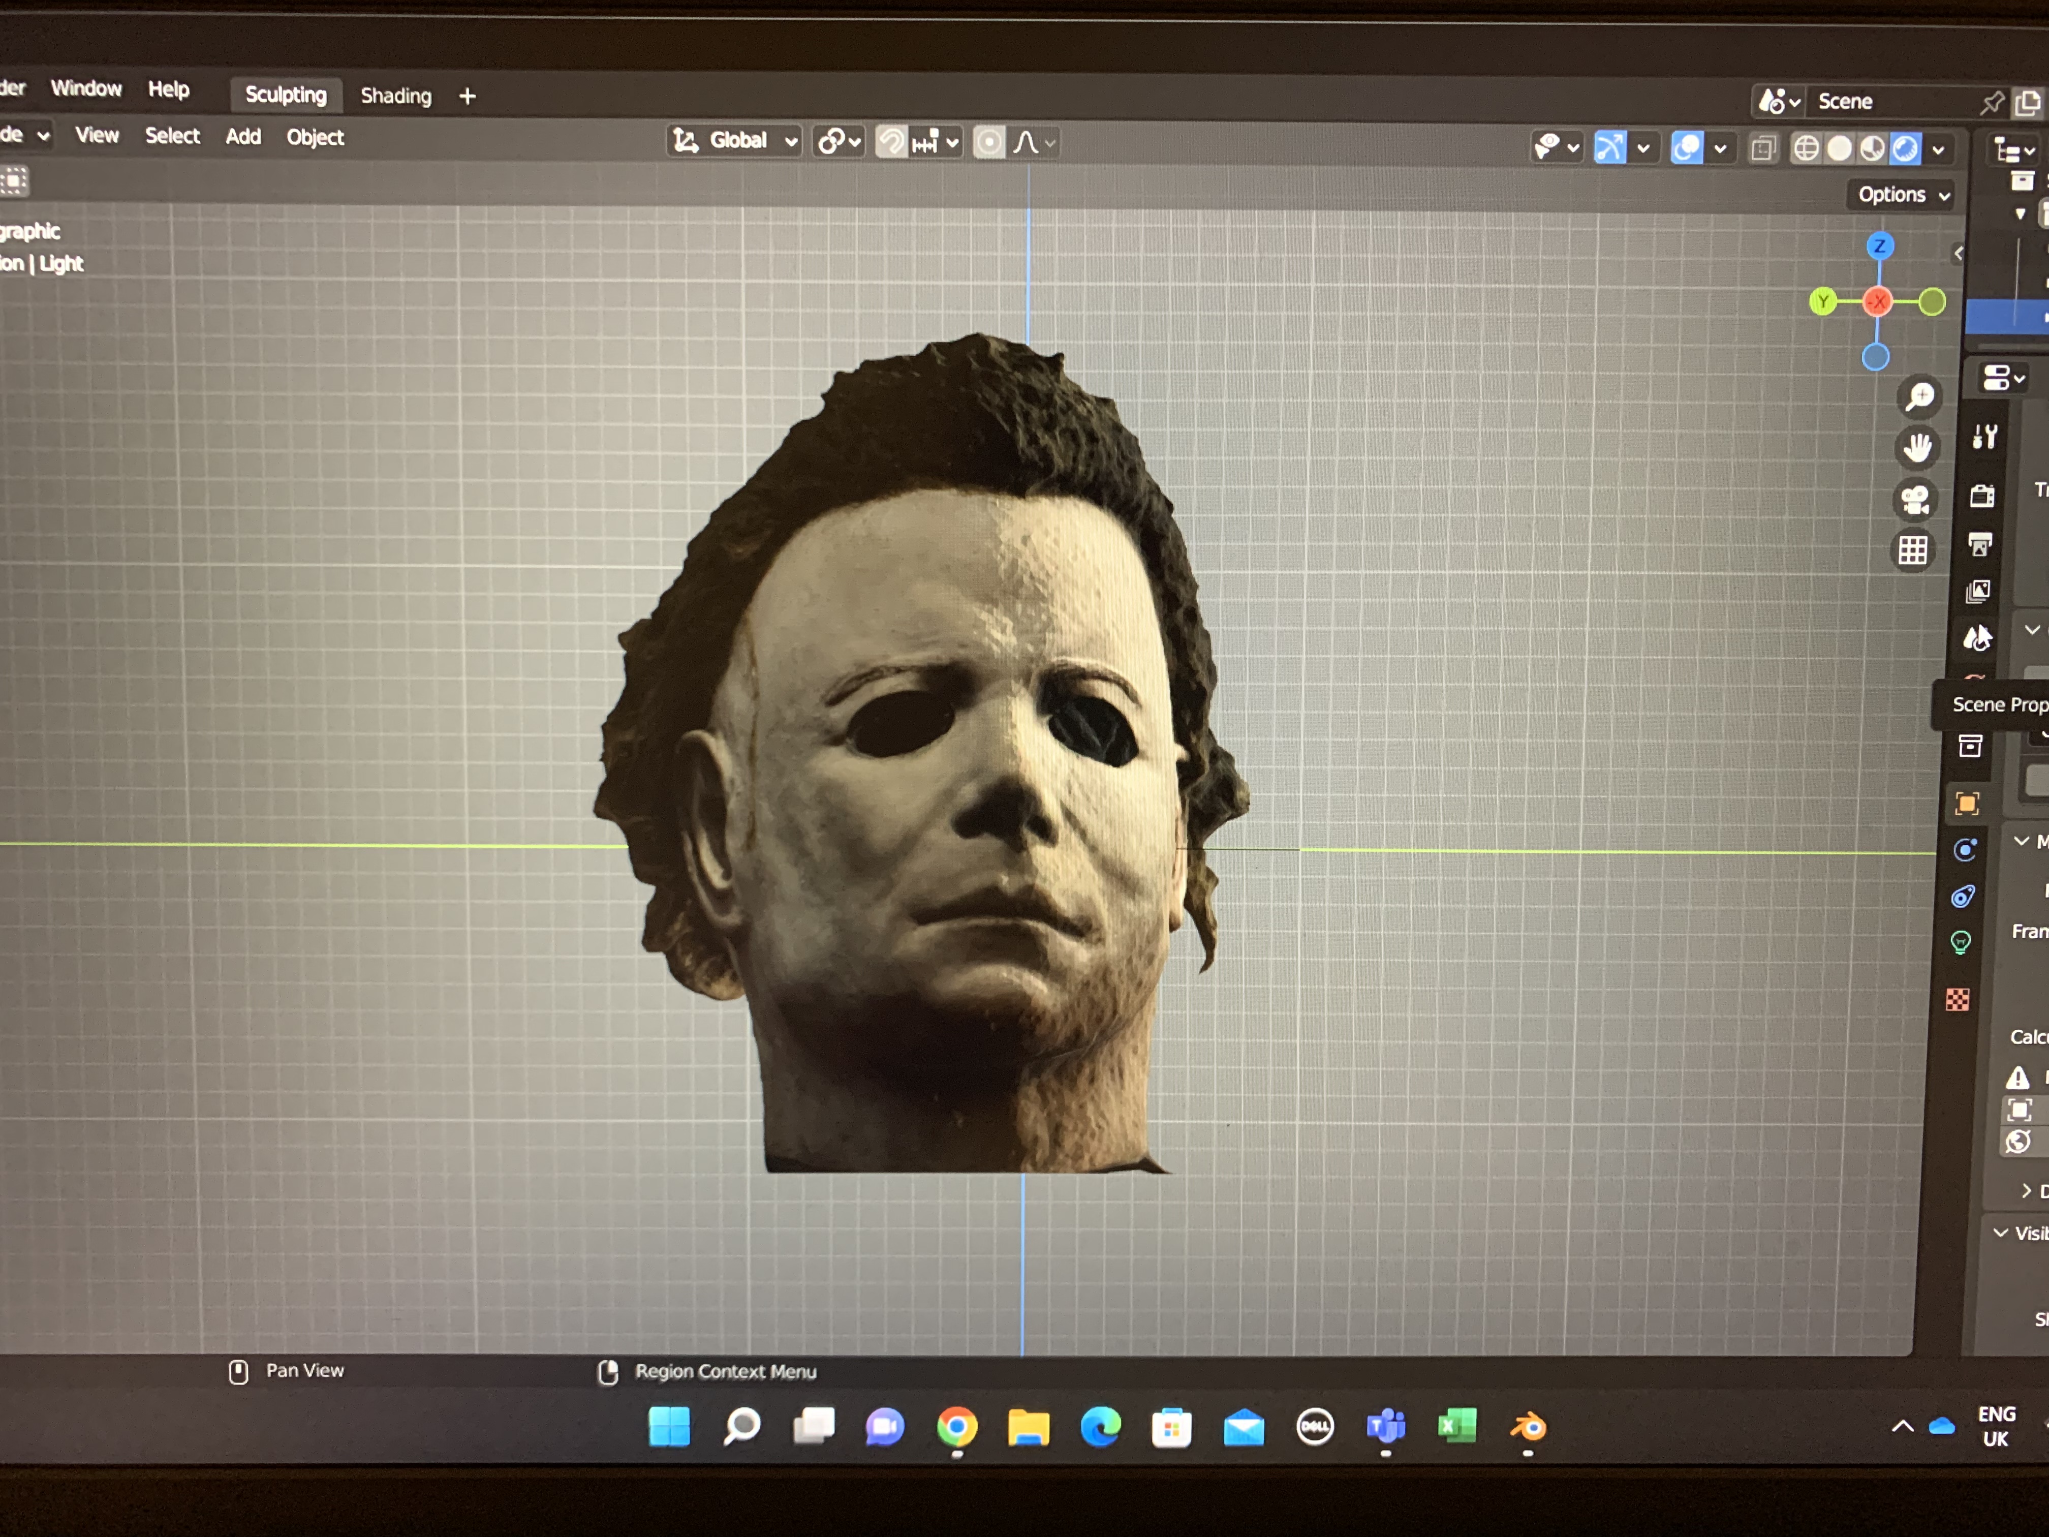Screen dimensions: 2049x1537
Task: Click the New Scene copy icon
Action: click(2029, 103)
